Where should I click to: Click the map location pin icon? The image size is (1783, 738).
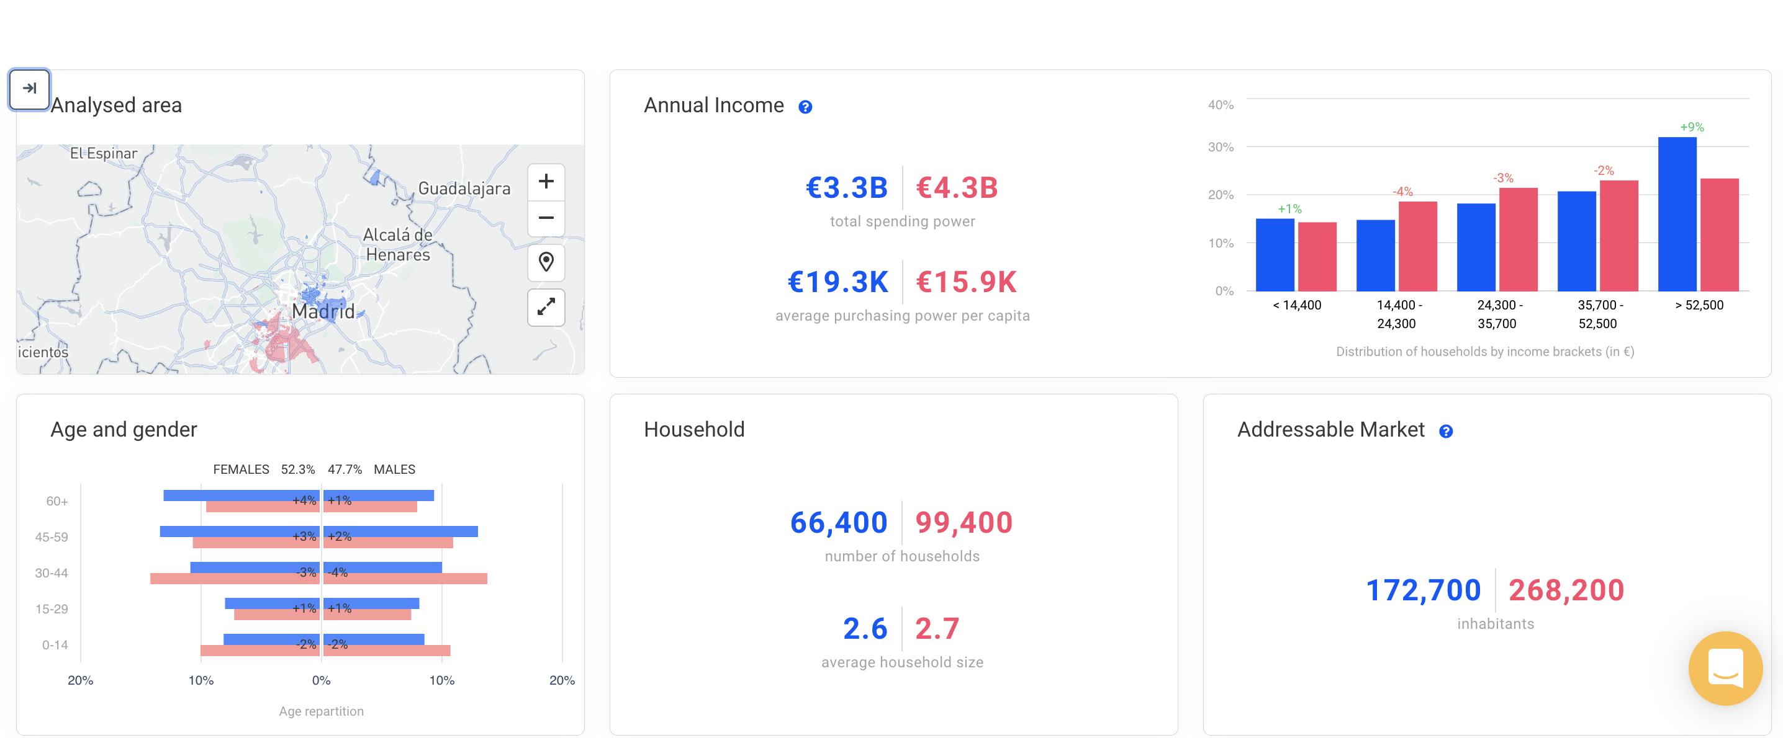coord(546,262)
